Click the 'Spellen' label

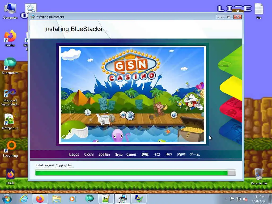[104, 154]
